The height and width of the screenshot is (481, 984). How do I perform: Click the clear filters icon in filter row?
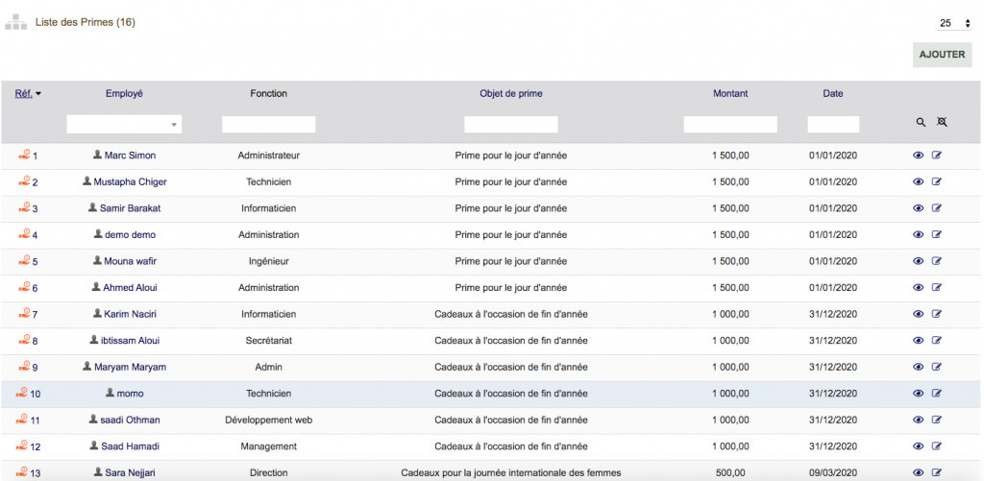[x=942, y=123]
